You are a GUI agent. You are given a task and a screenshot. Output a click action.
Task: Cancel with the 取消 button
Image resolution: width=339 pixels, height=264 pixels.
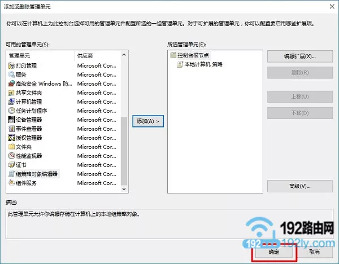314,252
